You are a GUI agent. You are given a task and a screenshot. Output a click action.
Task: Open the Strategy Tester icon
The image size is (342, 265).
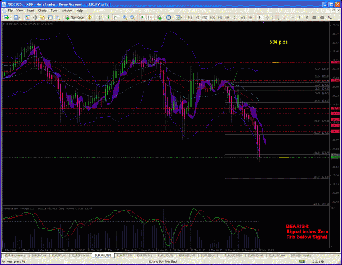(57, 17)
